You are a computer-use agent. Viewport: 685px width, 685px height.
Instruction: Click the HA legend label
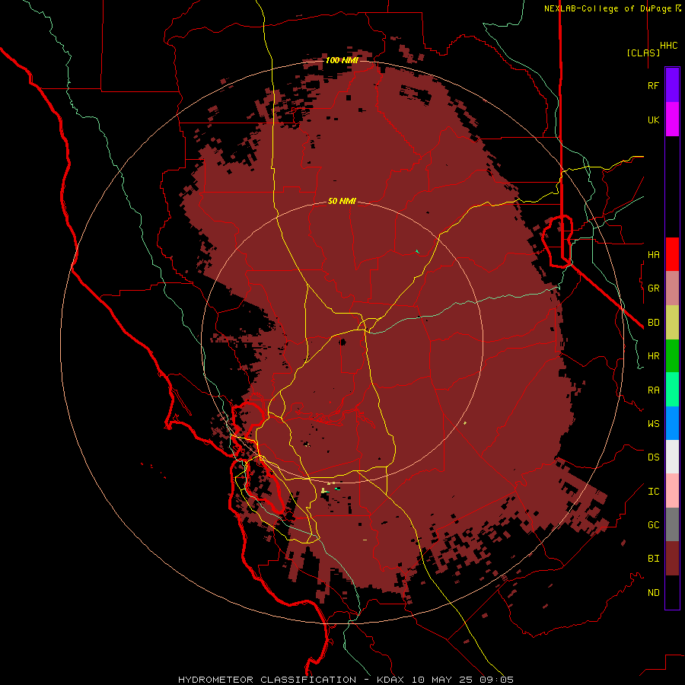pos(653,254)
